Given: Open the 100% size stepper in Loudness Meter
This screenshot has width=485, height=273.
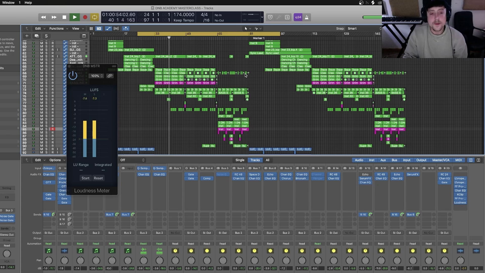Looking at the screenshot, I should click(x=97, y=76).
